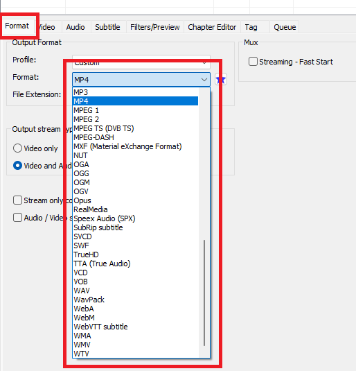Screen dimensions: 356x371
Task: Pick TrueHD from the list
Action: (x=136, y=254)
